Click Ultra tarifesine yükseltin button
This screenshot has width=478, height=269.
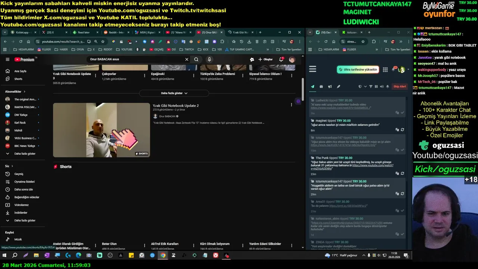point(358,69)
